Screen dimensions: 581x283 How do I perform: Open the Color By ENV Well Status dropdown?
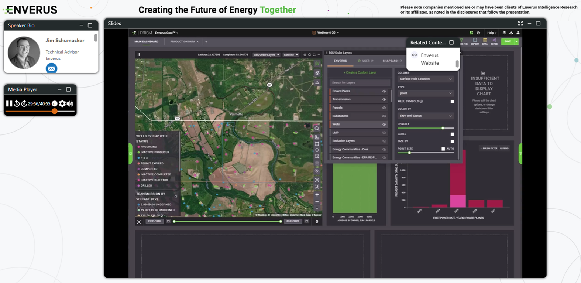tap(426, 116)
